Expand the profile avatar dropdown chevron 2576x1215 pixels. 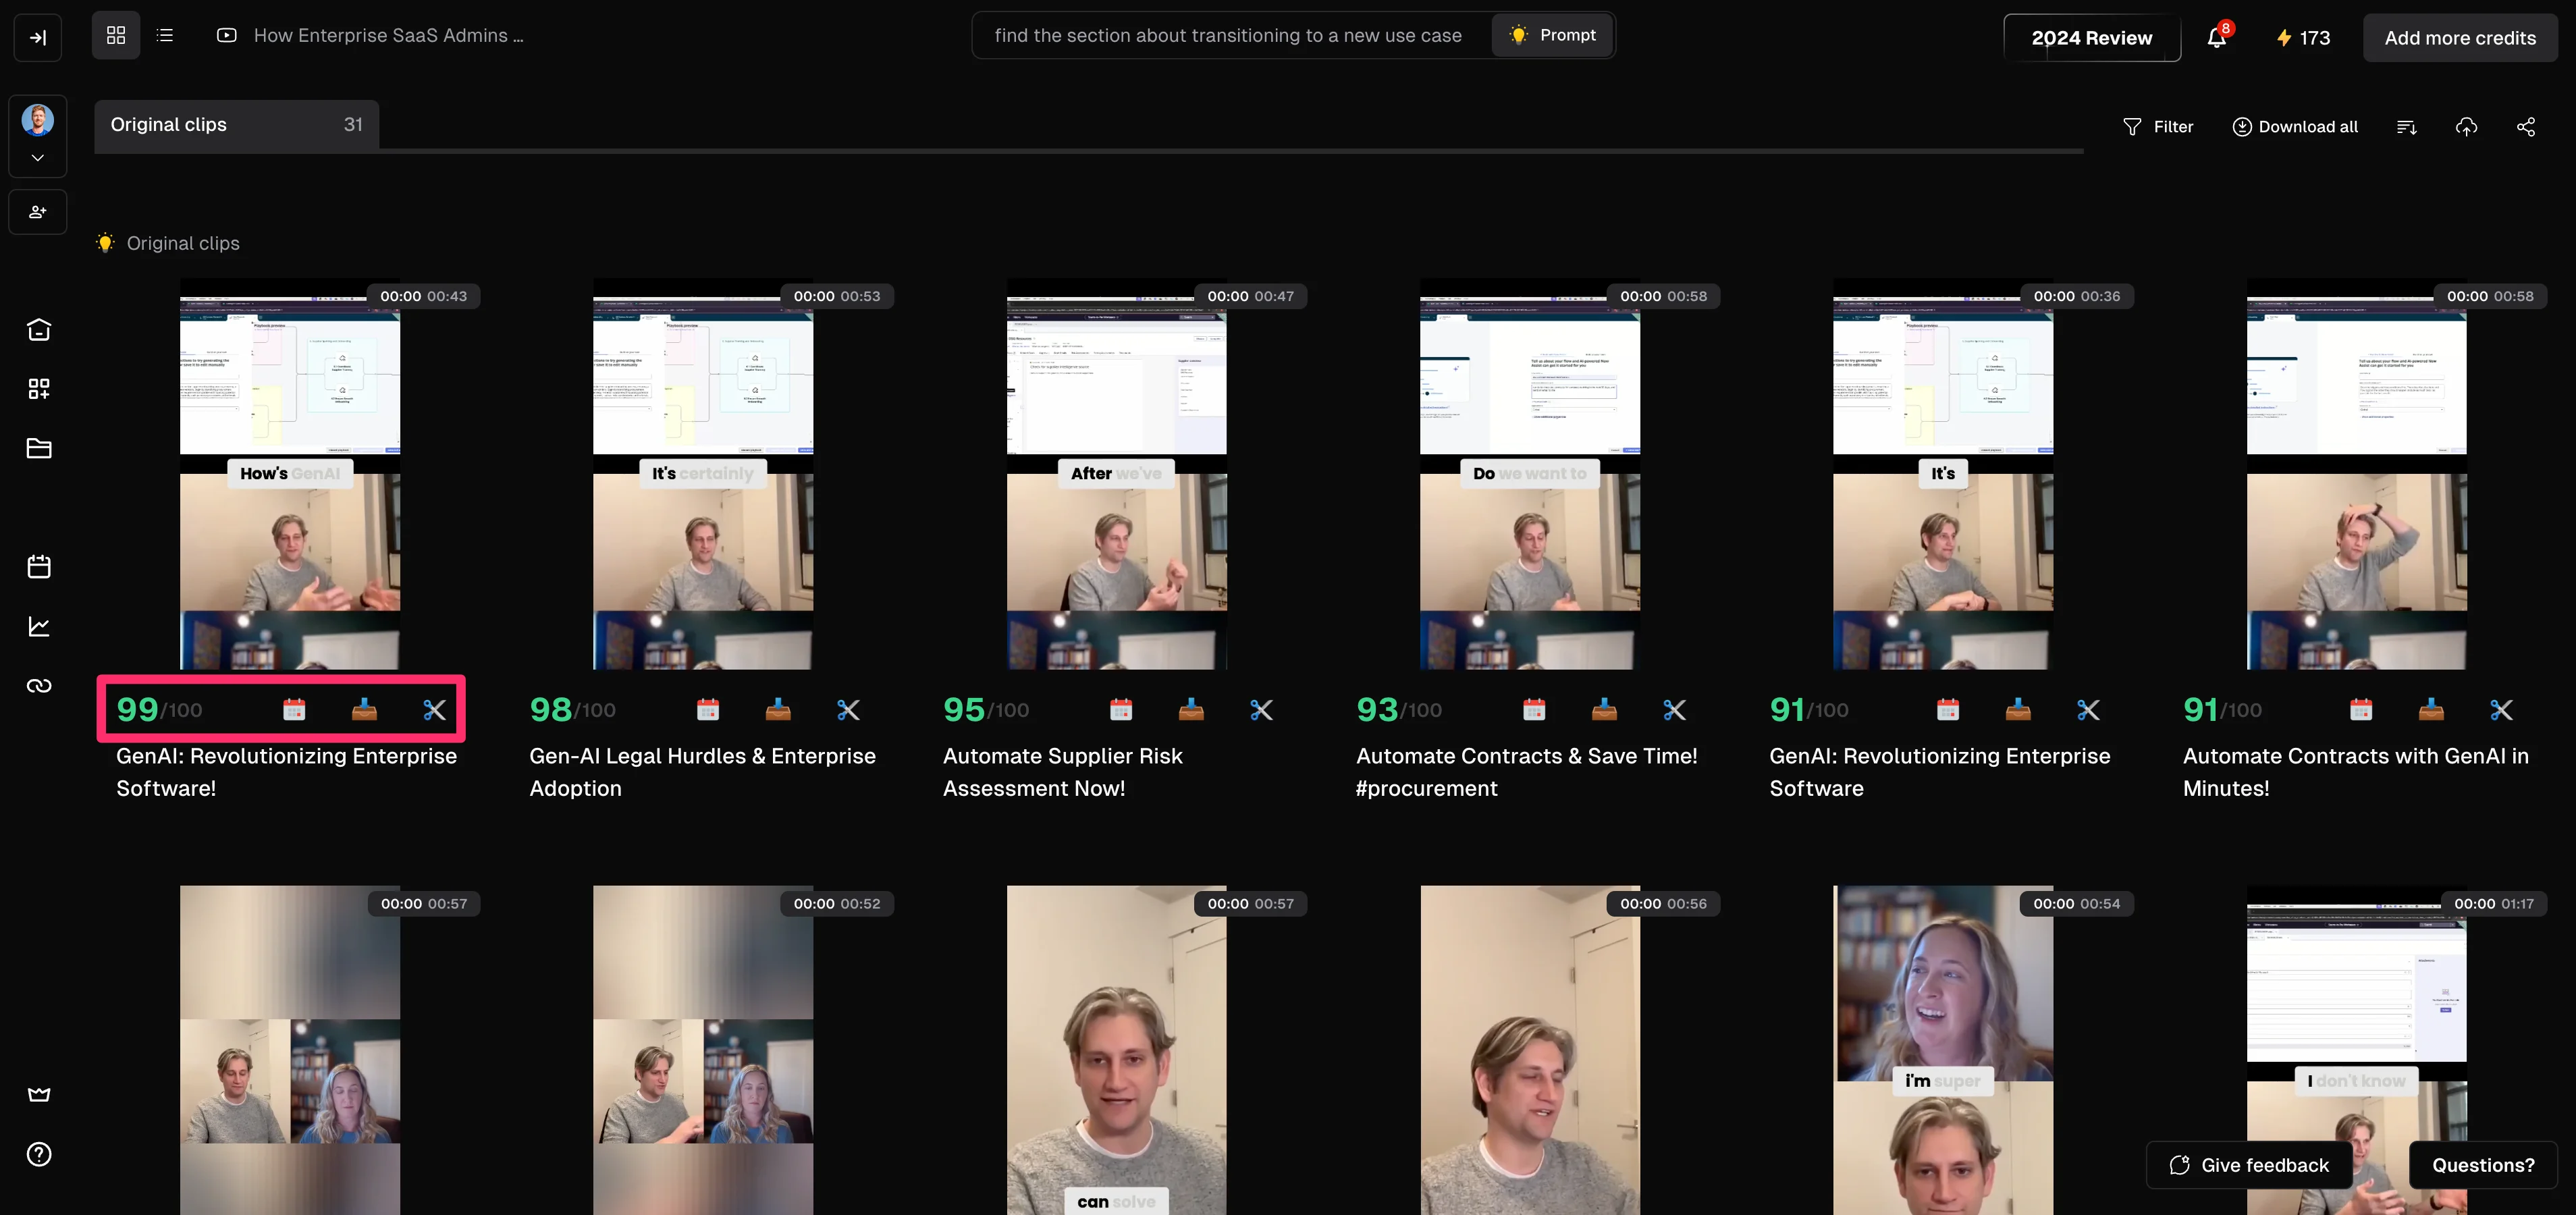pyautogui.click(x=38, y=158)
